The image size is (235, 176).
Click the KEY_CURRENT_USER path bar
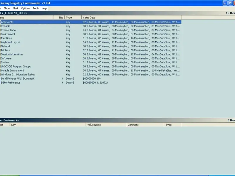(117, 13)
